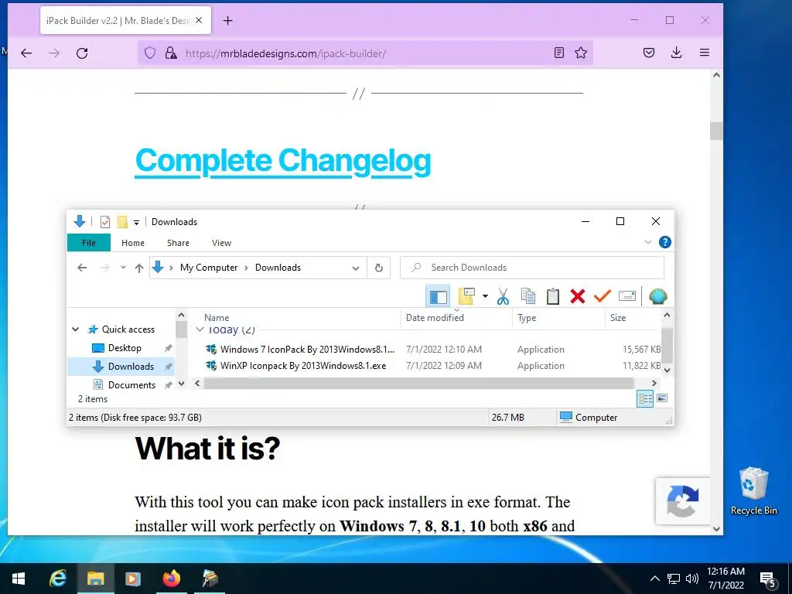The image size is (792, 594).
Task: Click the Properties checkmark in quick access toolbar
Action: (105, 222)
